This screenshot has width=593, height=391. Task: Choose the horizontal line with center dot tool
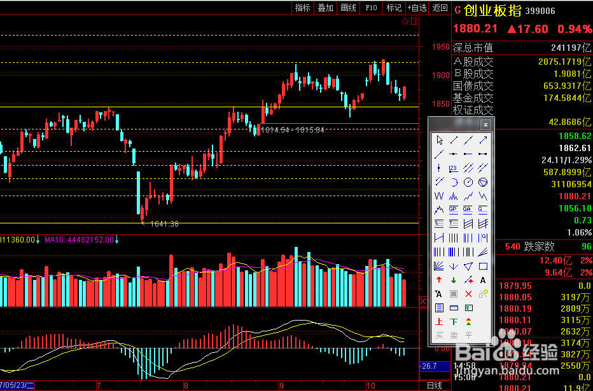454,154
